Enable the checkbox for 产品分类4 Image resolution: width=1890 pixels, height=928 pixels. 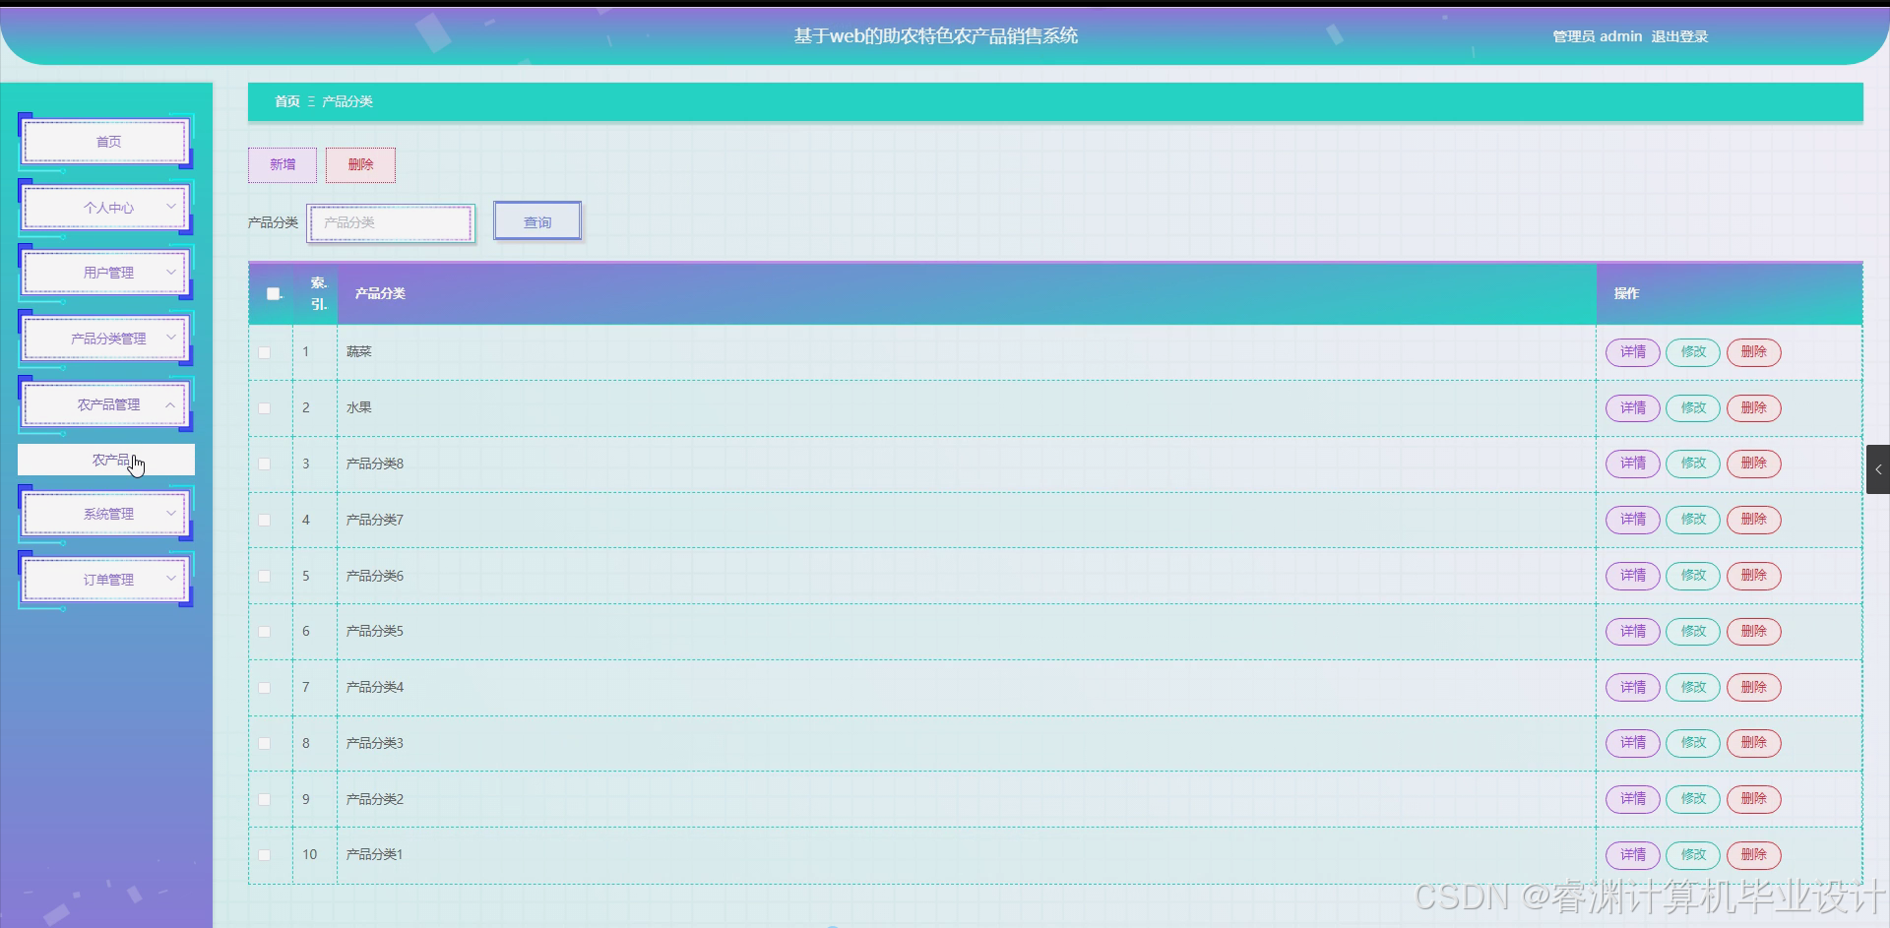264,688
